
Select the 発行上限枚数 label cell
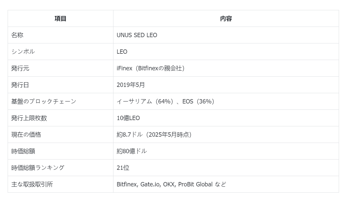coord(29,118)
